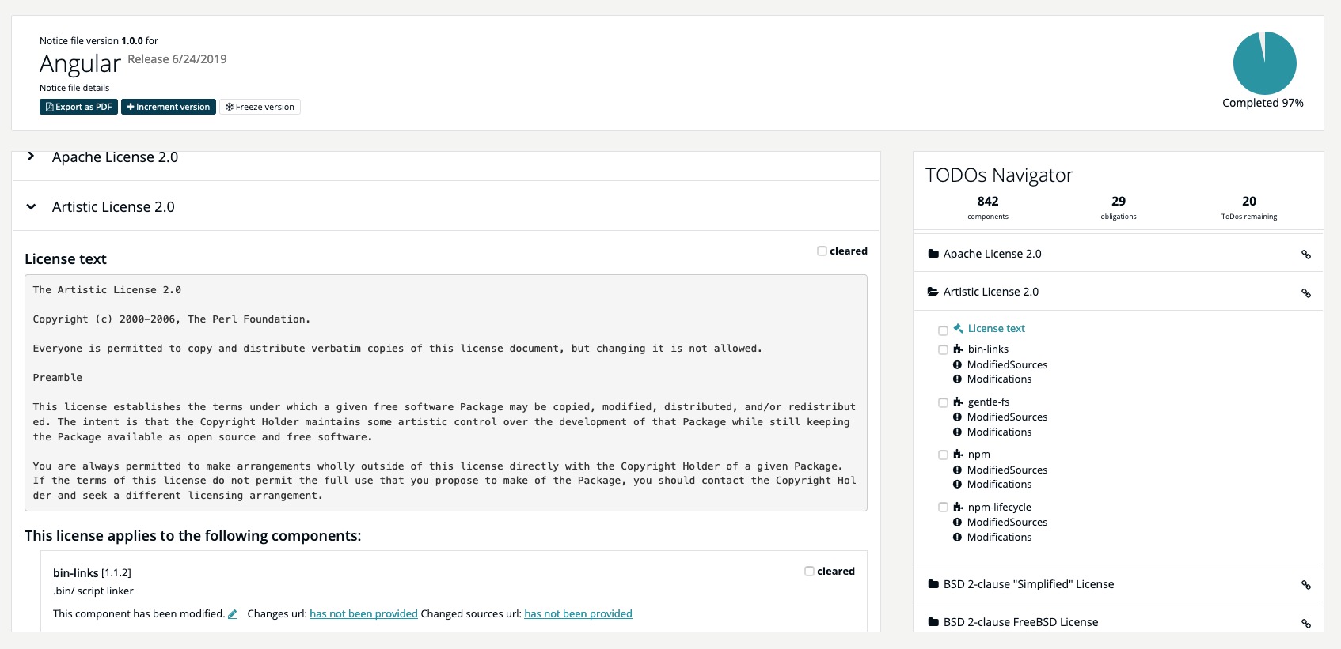The height and width of the screenshot is (649, 1341).
Task: Click gentle-fs component puzzle icon
Action: 958,402
